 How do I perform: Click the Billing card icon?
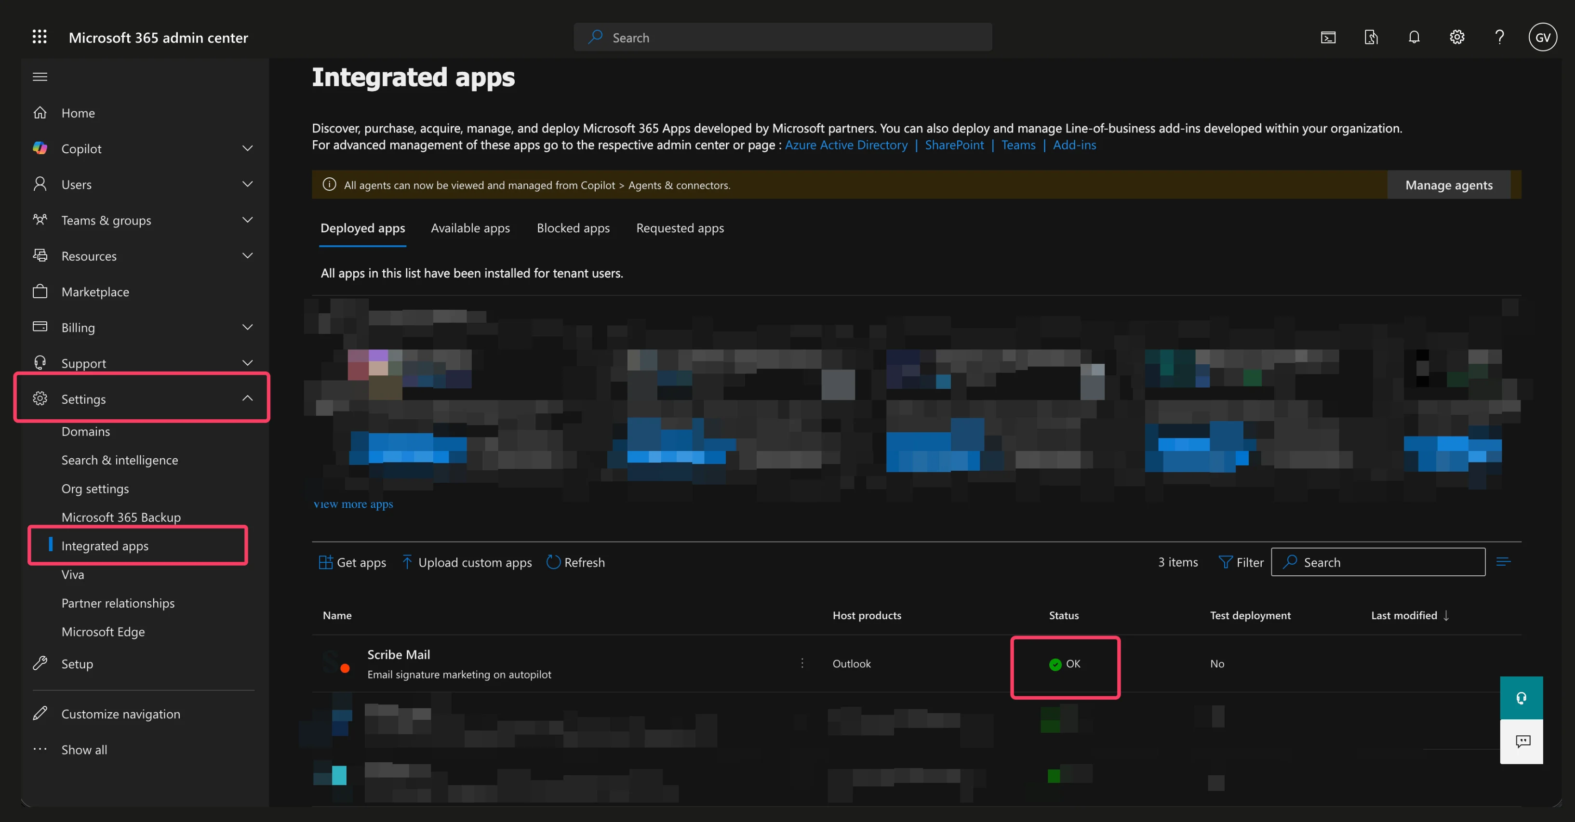point(40,327)
